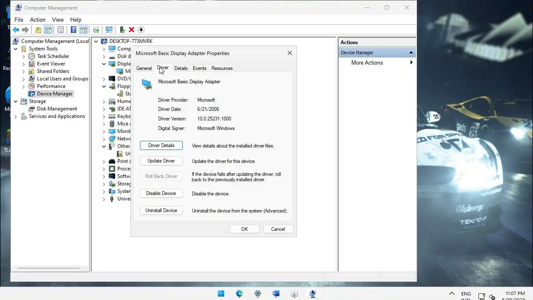Click Cancel in the properties dialog
Viewport: 533px width, 300px height.
pos(278,229)
